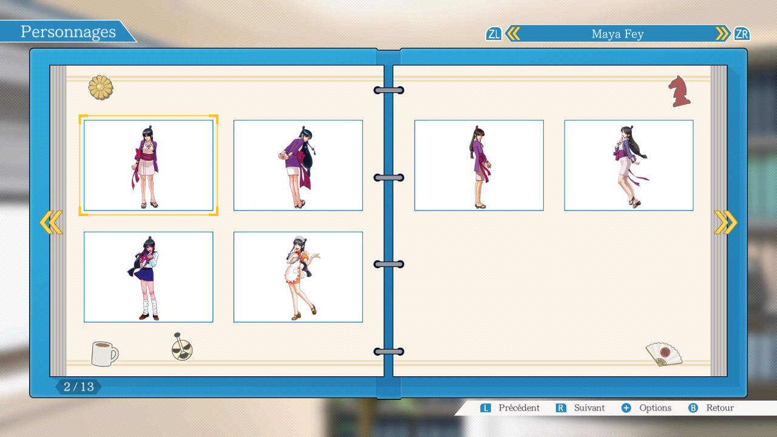Viewport: 777px width, 437px height.
Task: Open Maya's school uniform artwork thumbnail
Action: 148,277
